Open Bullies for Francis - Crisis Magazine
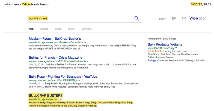 [55, 58]
